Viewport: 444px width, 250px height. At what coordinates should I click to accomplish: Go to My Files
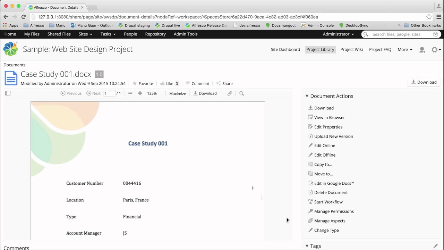[32, 34]
